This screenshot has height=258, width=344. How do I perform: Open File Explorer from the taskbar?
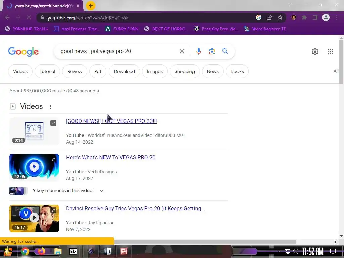[x=58, y=251]
